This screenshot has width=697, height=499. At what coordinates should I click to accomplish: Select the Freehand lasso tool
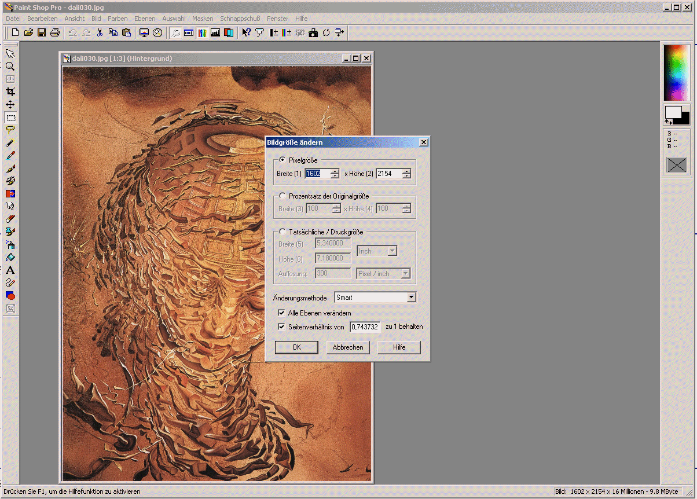(x=10, y=130)
